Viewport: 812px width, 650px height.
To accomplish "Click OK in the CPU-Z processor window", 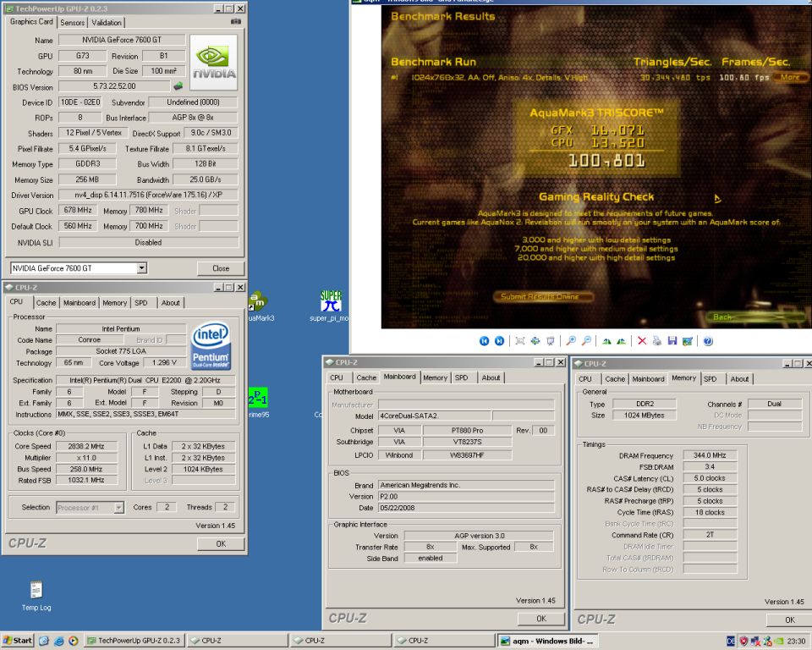I will pyautogui.click(x=221, y=543).
